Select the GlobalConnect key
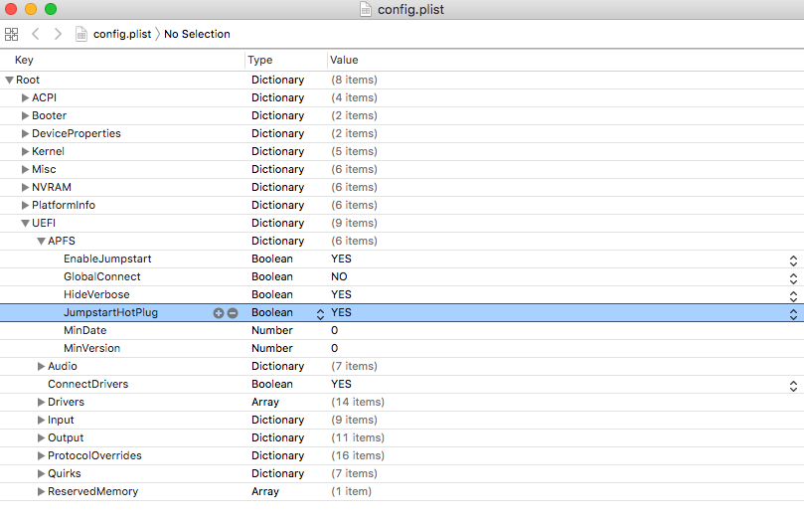The height and width of the screenshot is (519, 804). (102, 277)
